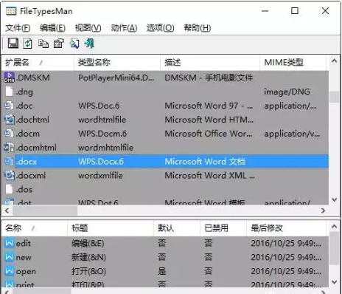Click lower list scrollbar up arrow
This screenshot has height=294, width=342.
click(334, 227)
